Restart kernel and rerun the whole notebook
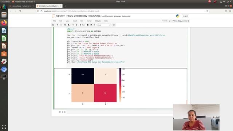Viewport: 233px width, 131px height. (95, 25)
